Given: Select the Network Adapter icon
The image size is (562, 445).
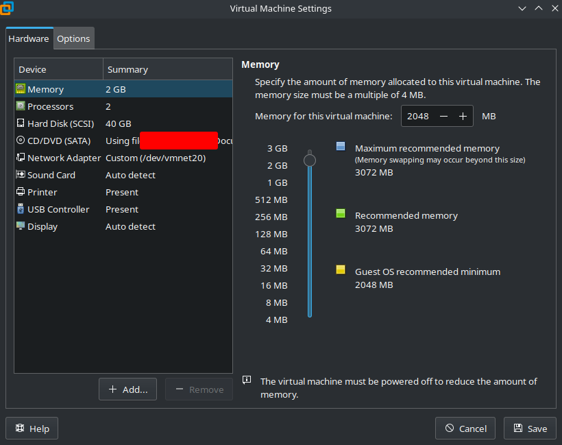Looking at the screenshot, I should [21, 158].
